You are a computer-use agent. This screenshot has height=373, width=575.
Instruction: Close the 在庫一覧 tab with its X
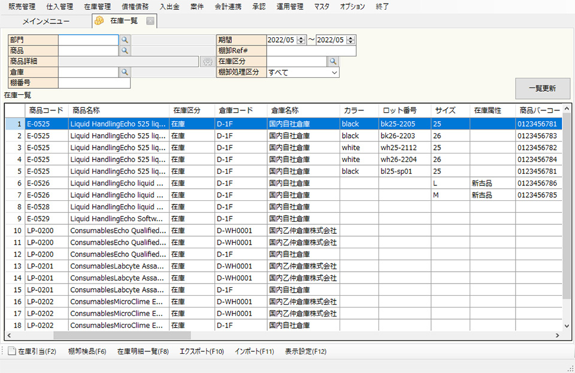coord(151,22)
